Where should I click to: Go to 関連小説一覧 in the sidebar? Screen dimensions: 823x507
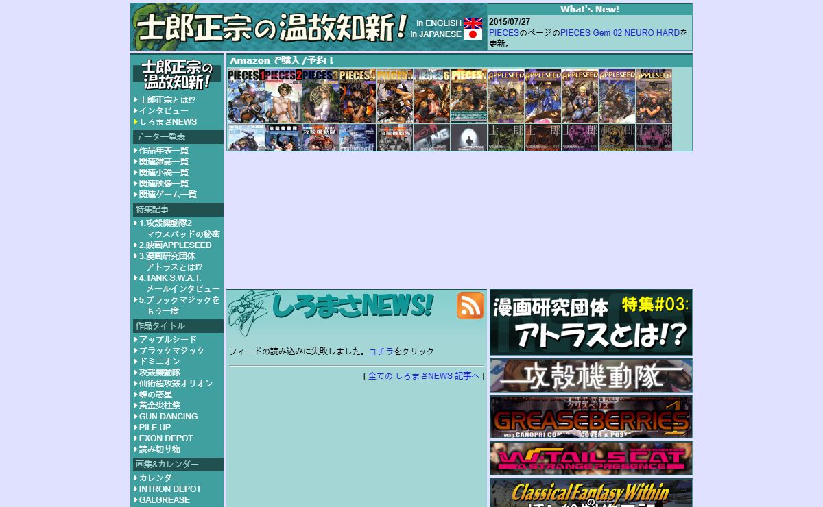pyautogui.click(x=163, y=173)
